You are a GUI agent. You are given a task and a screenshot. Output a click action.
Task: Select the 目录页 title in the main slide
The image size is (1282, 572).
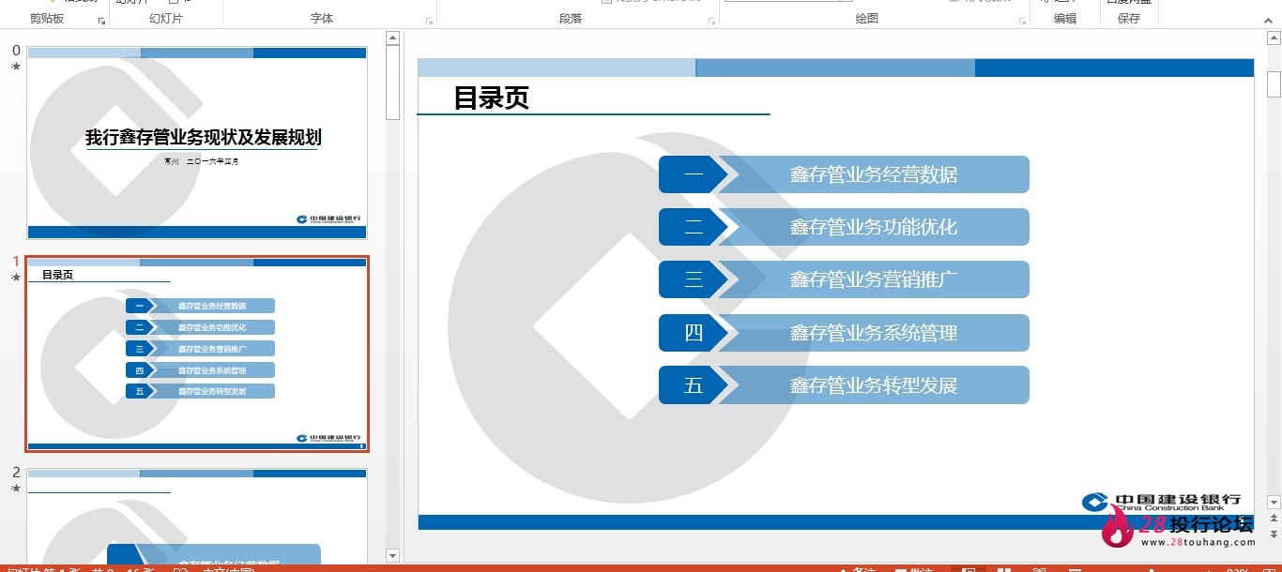(491, 98)
